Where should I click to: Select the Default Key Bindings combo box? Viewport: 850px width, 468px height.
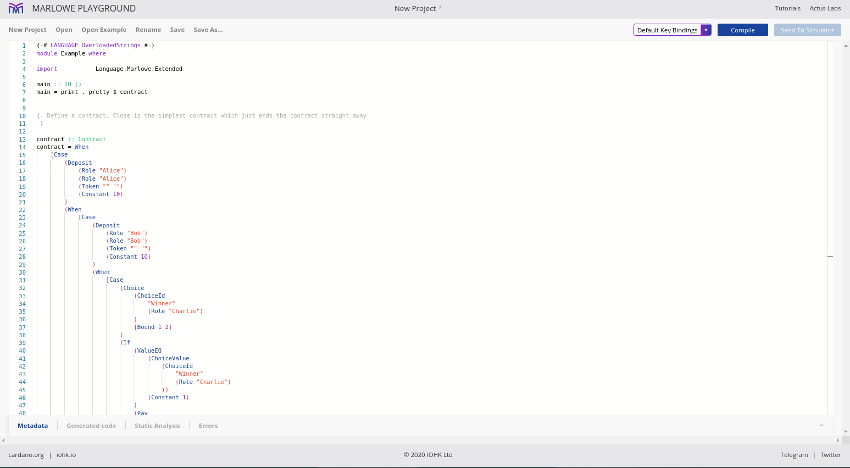pyautogui.click(x=667, y=30)
